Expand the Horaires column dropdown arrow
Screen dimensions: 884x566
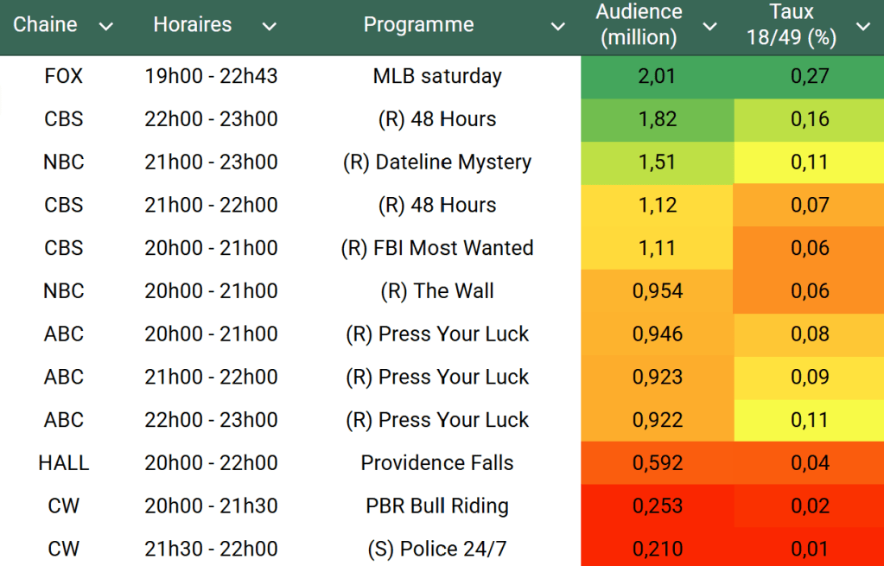pos(269,27)
